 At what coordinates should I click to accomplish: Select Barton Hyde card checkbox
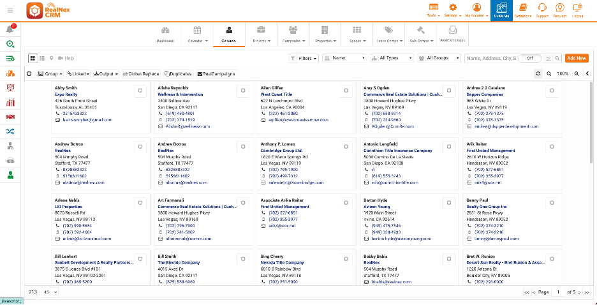click(x=449, y=202)
